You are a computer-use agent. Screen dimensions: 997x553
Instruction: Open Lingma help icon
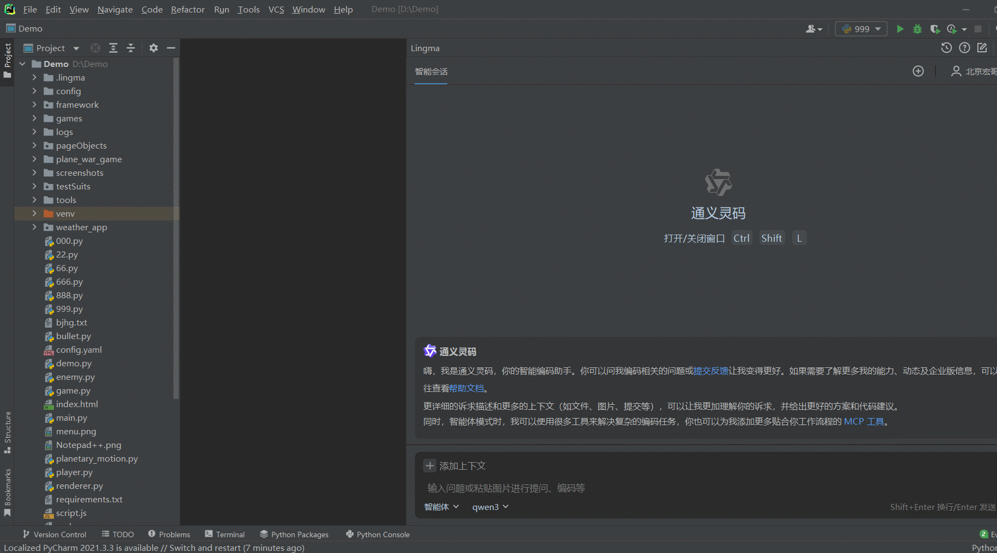[x=964, y=48]
